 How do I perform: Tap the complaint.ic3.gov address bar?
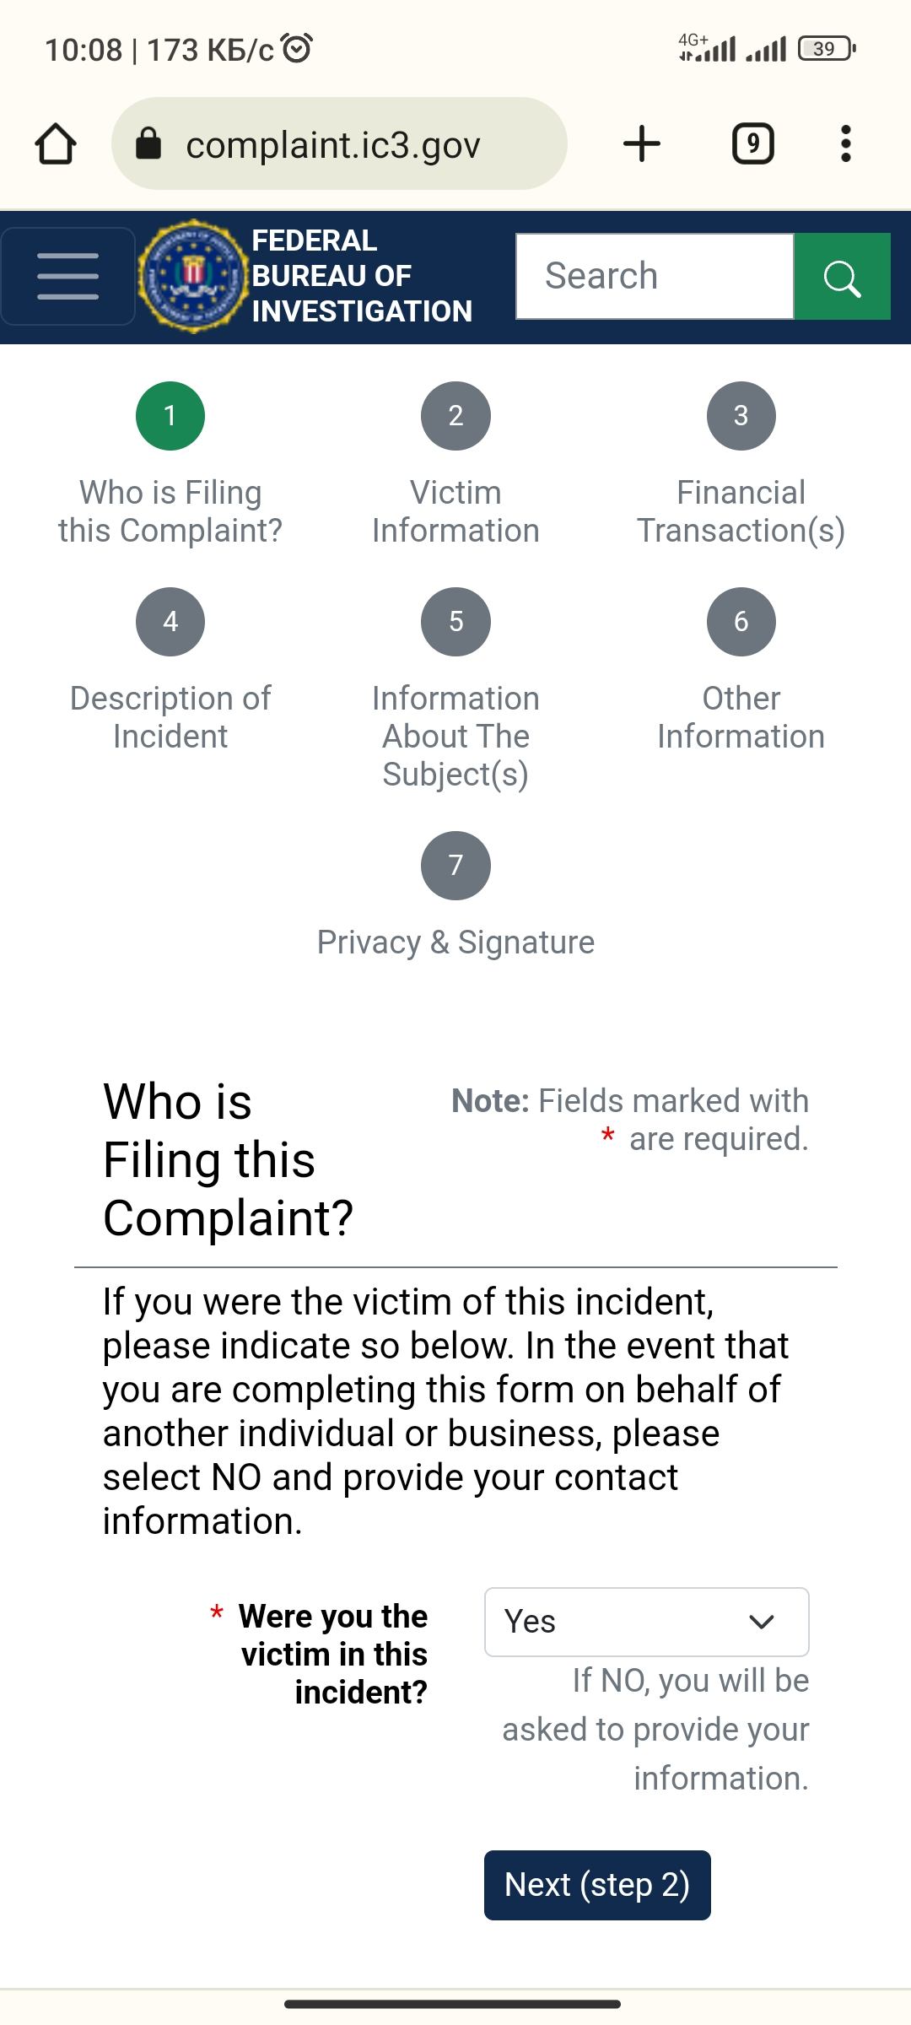coord(354,144)
